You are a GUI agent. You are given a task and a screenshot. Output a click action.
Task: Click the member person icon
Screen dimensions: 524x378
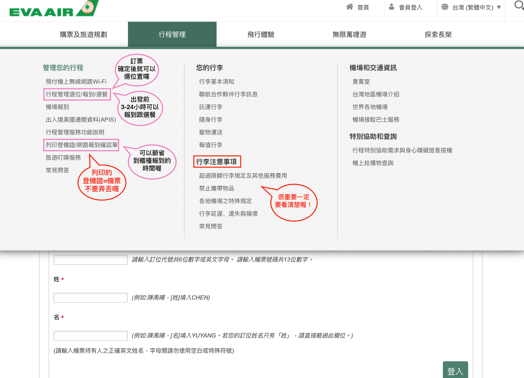(391, 7)
